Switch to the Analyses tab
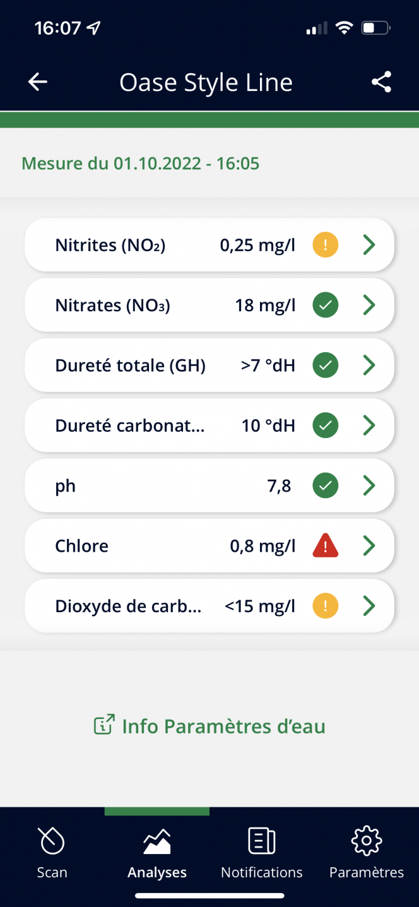 (157, 853)
